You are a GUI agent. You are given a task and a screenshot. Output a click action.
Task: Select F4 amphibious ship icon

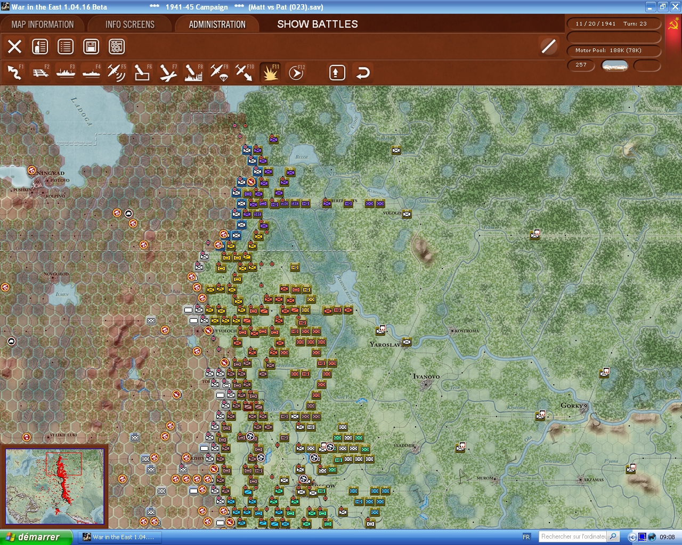[92, 72]
